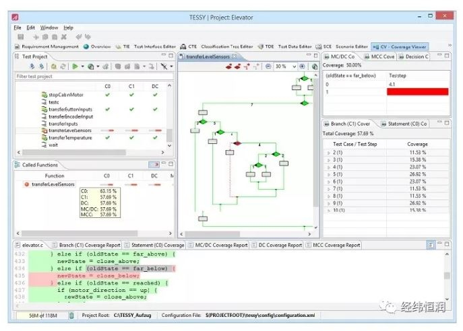Select transferLevelSensors in test project tree
This screenshot has width=463, height=331.
[70, 131]
